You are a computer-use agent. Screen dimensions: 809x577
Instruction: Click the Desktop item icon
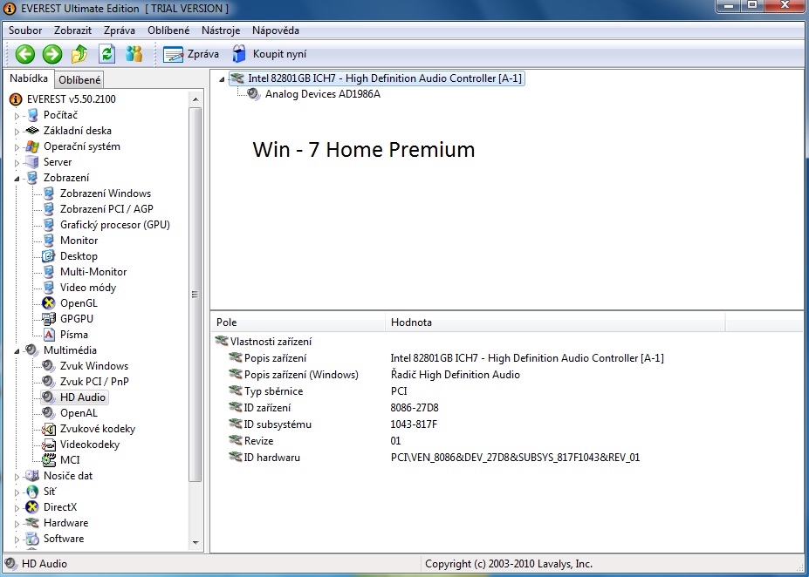tap(49, 256)
